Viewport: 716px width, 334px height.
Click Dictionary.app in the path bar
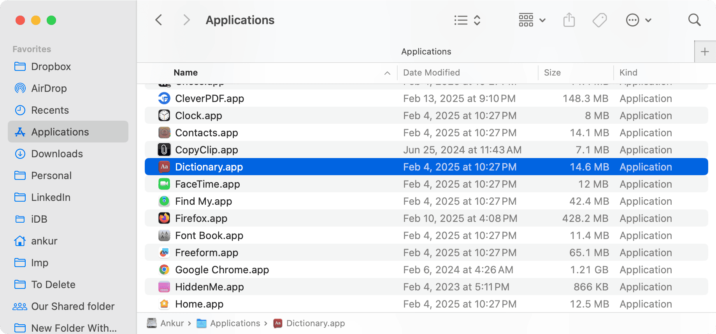coord(309,323)
